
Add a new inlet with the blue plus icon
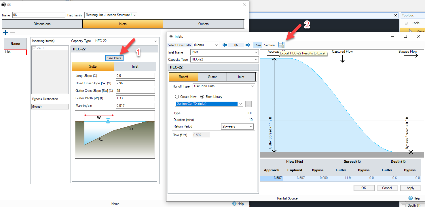tap(5, 32)
